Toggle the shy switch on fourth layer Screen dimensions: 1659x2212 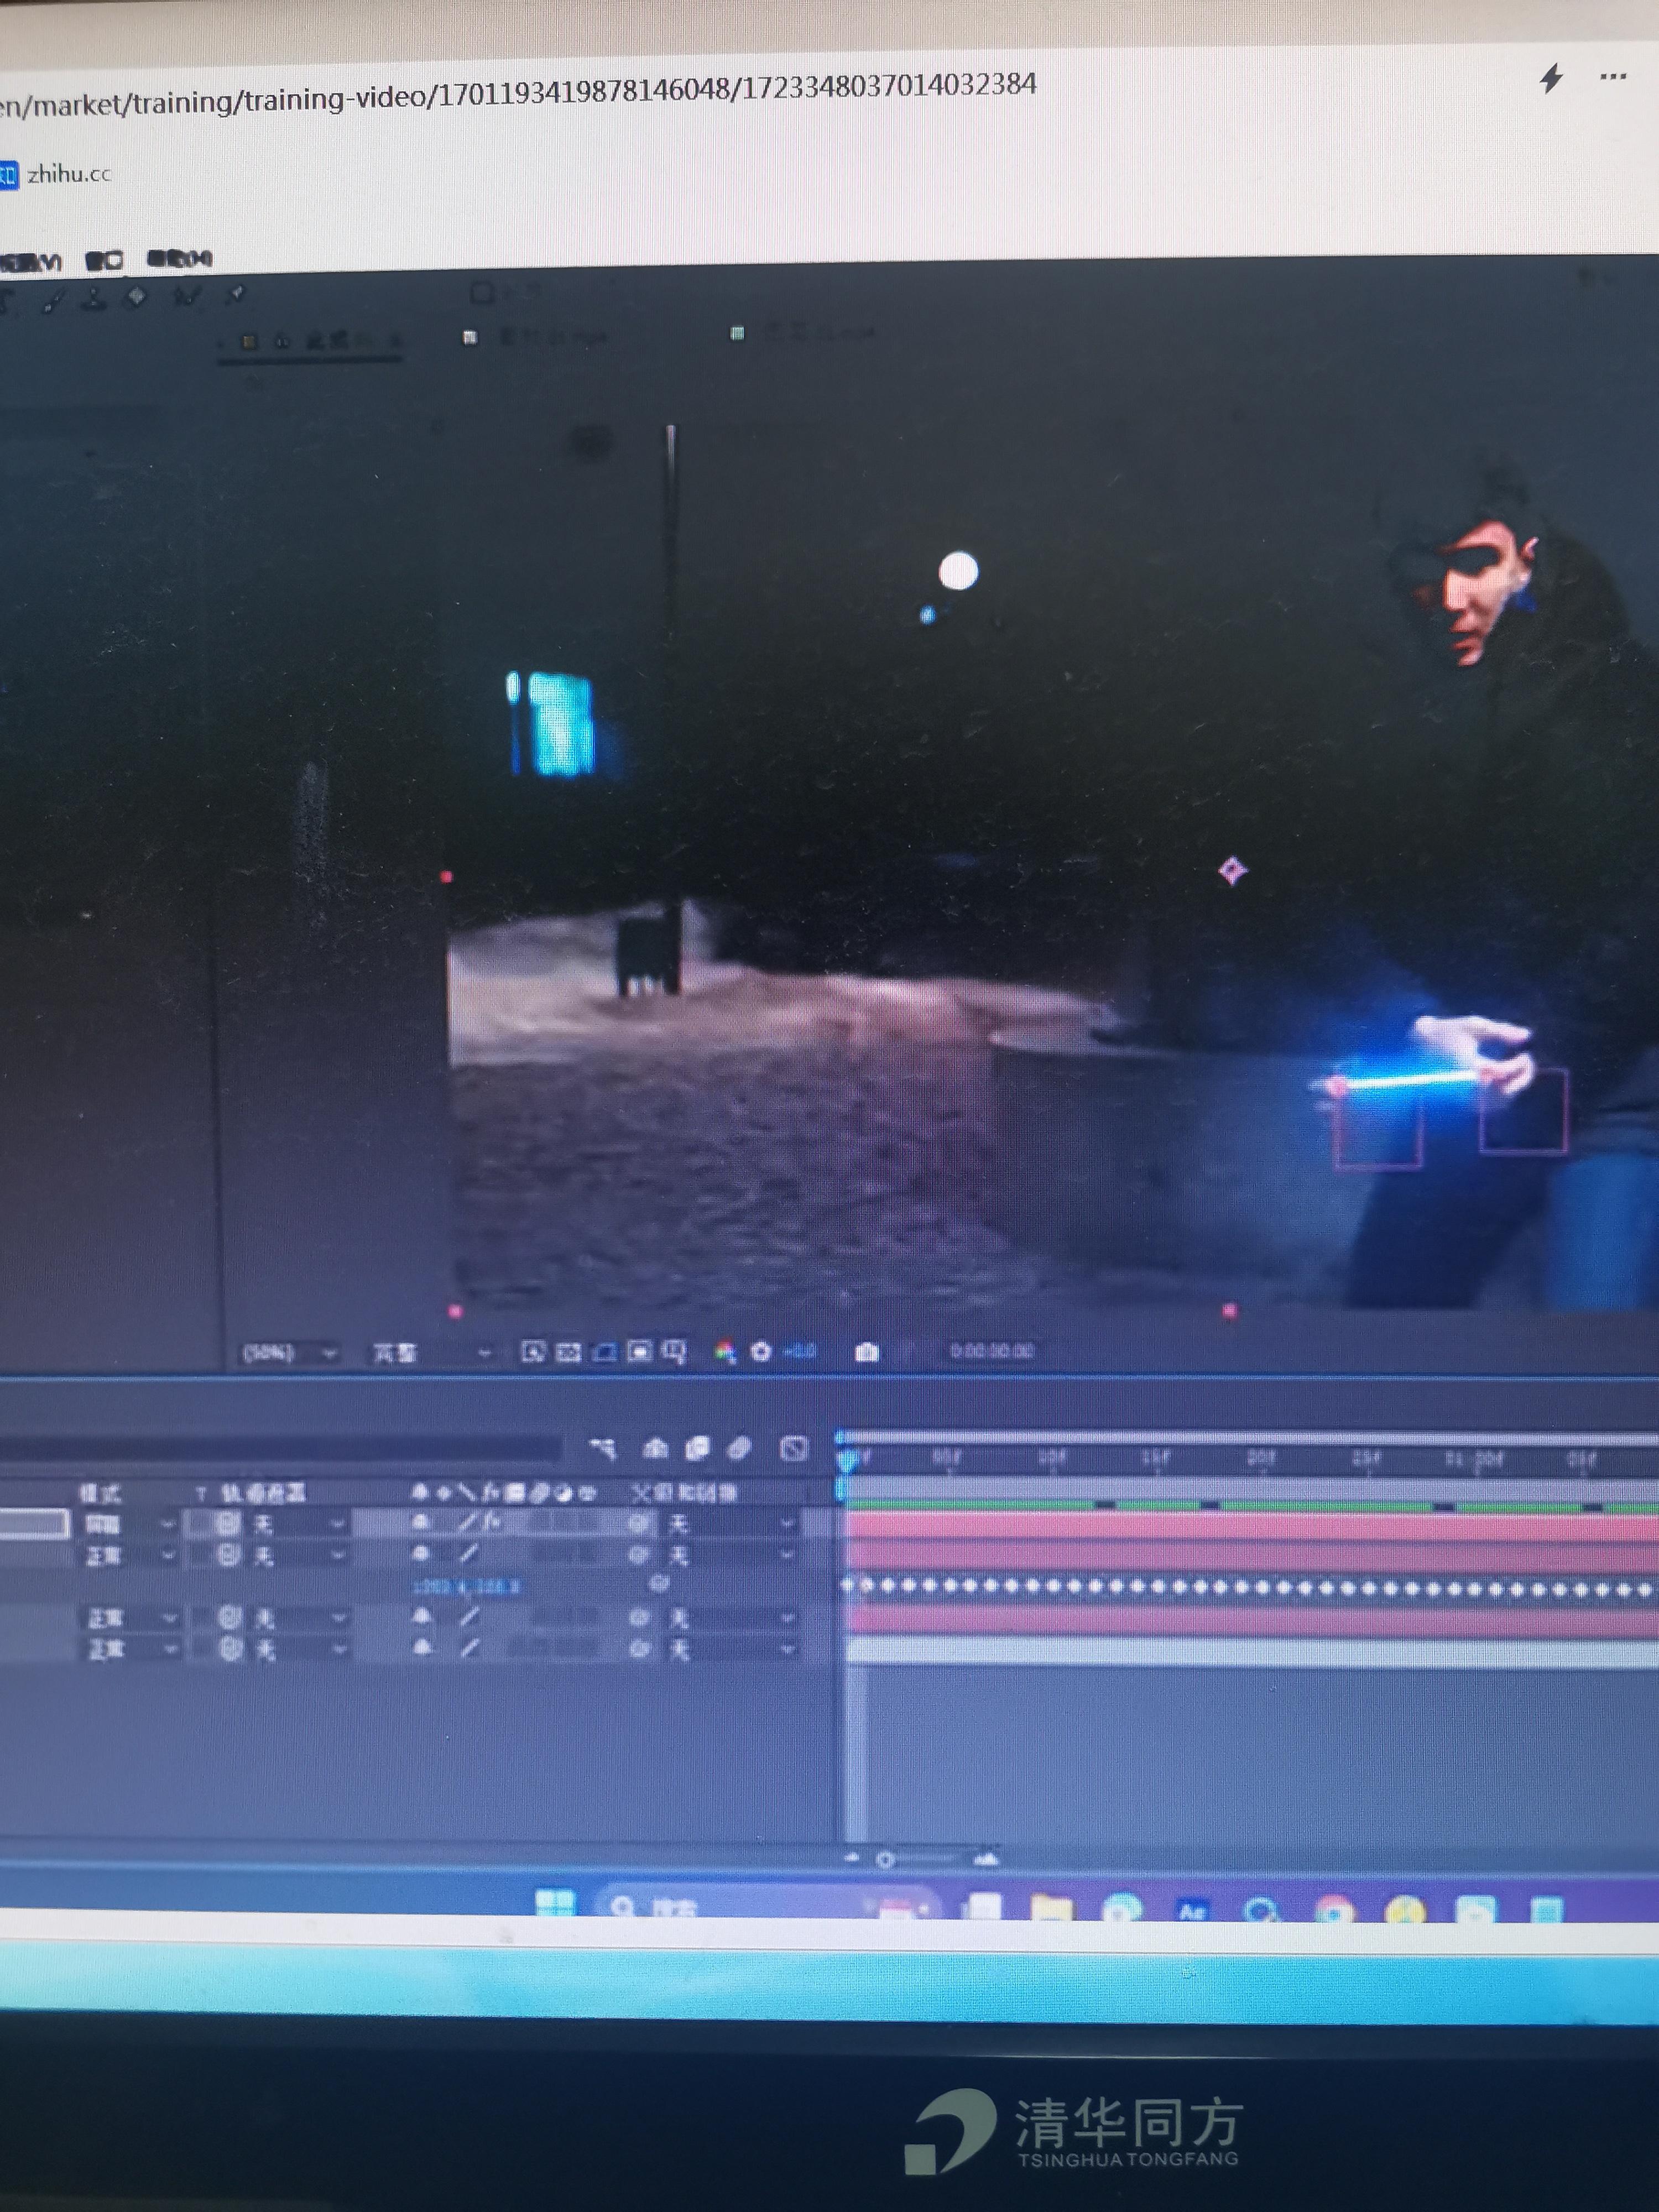(422, 1648)
